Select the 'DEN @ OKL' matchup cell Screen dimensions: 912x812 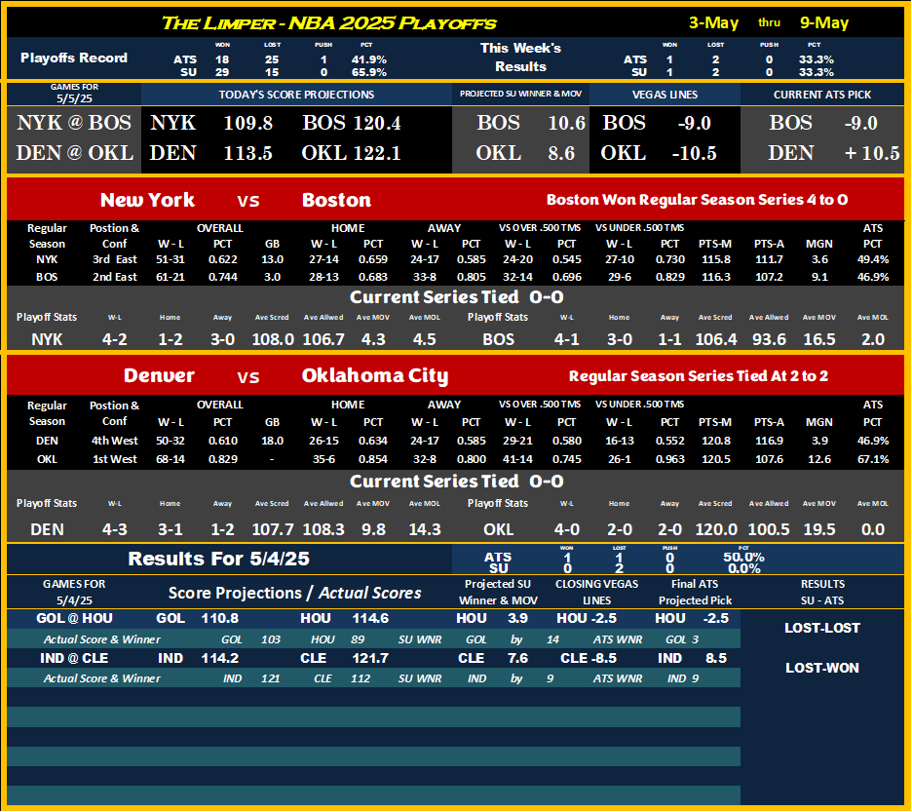(x=74, y=153)
